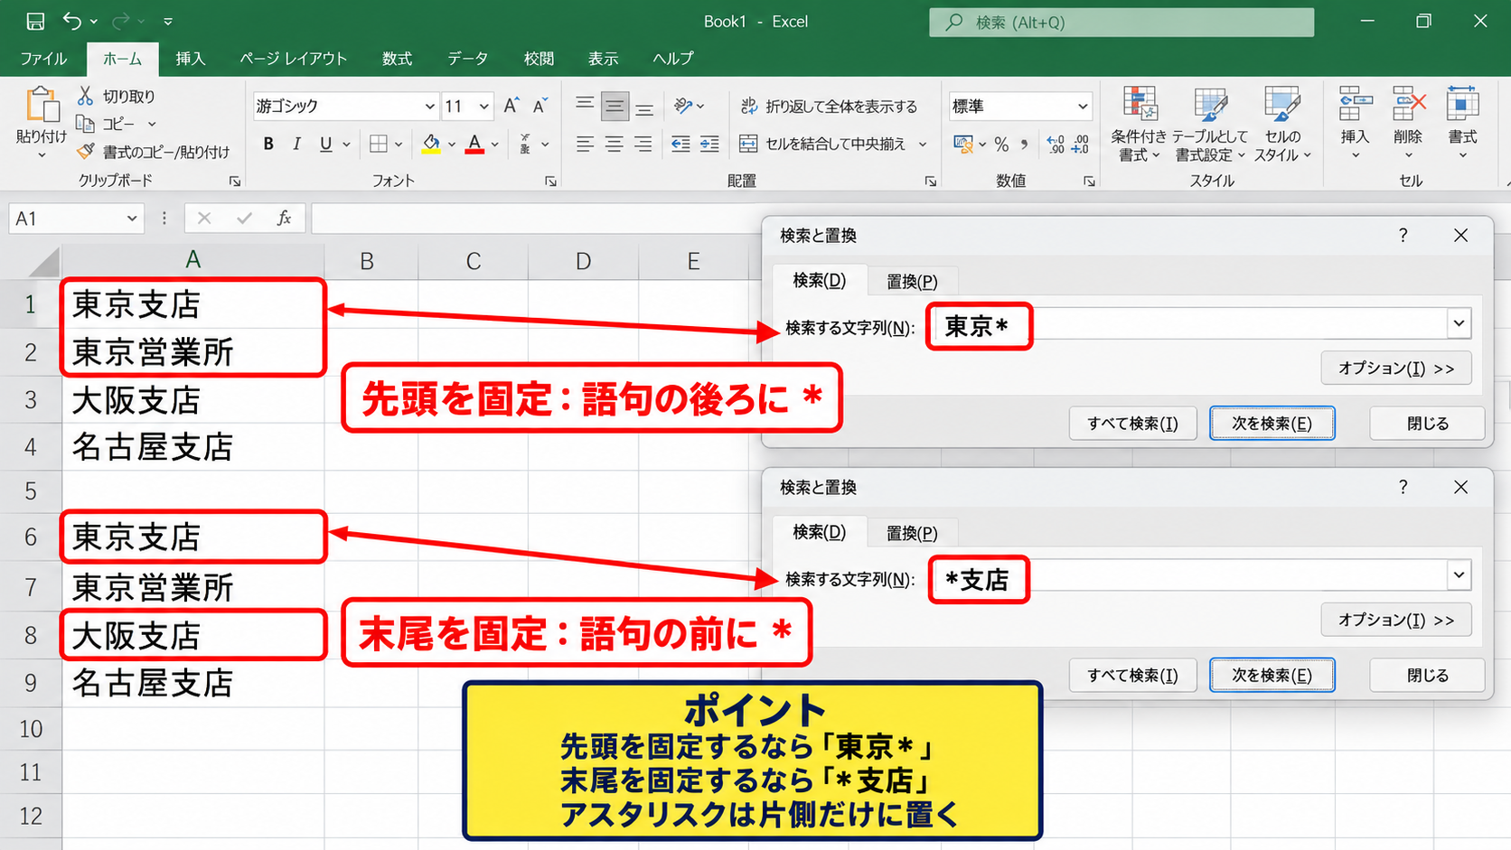This screenshot has width=1511, height=850.
Task: Toggle middle vertical alignment
Action: [x=615, y=106]
